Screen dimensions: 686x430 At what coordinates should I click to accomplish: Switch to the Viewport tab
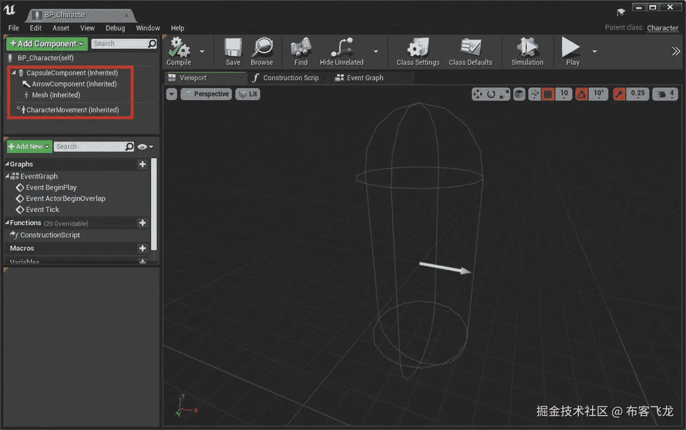point(205,78)
